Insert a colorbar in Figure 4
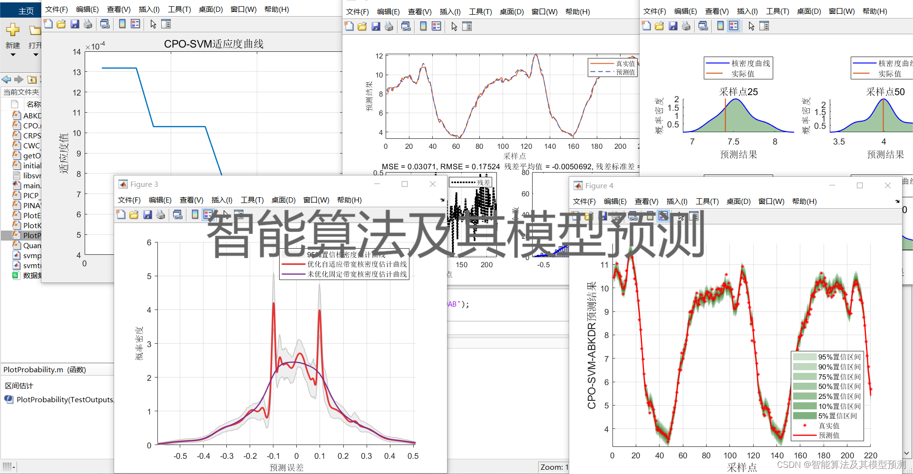The width and height of the screenshot is (913, 474). [x=649, y=215]
